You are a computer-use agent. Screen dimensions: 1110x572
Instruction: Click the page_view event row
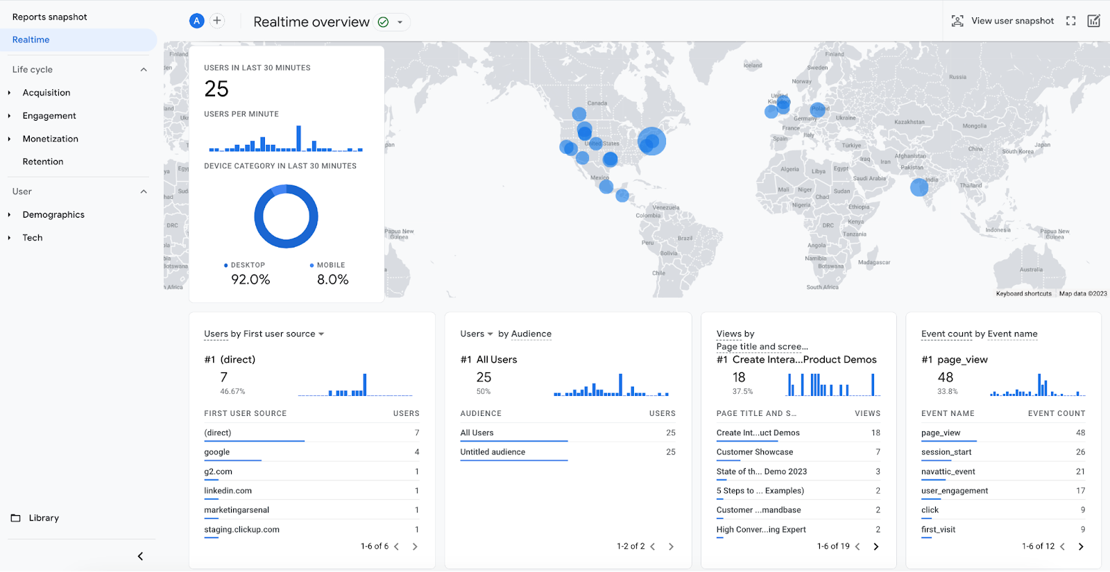1003,433
